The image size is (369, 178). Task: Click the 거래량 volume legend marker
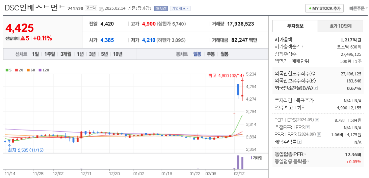(251, 157)
